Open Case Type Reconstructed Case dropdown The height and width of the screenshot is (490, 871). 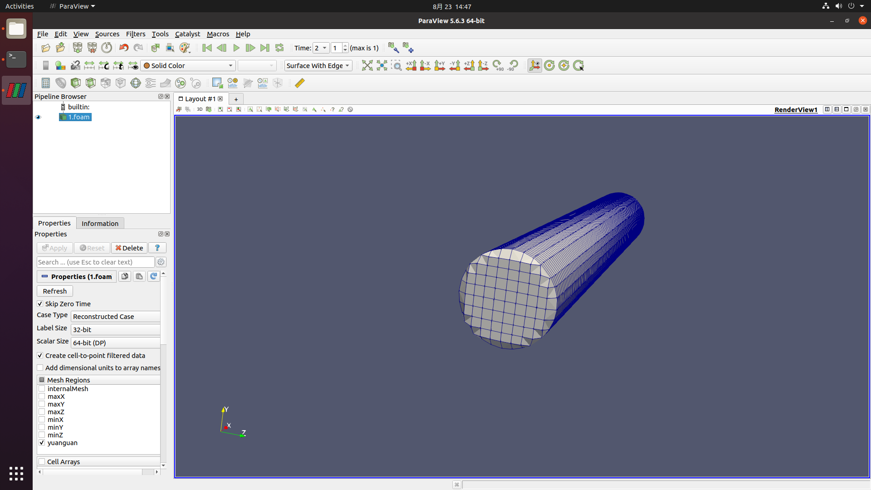pos(116,316)
